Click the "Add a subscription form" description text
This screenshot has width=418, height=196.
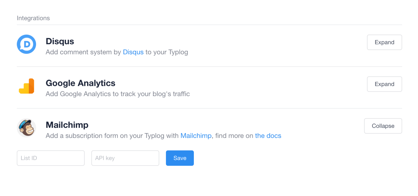coord(82,136)
